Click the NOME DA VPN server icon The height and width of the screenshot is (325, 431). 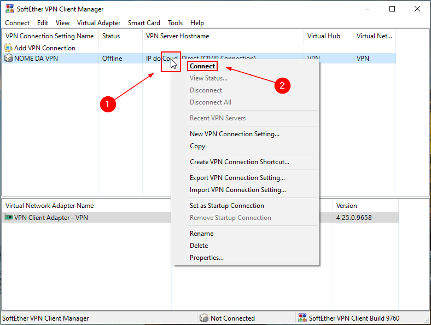(9, 59)
